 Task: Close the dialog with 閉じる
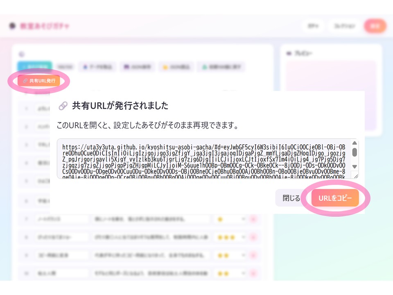click(291, 198)
